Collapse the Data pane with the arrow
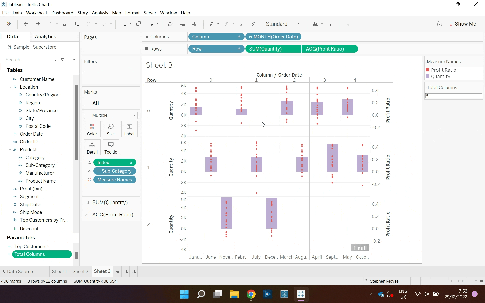This screenshot has height=303, width=485. pos(77,37)
